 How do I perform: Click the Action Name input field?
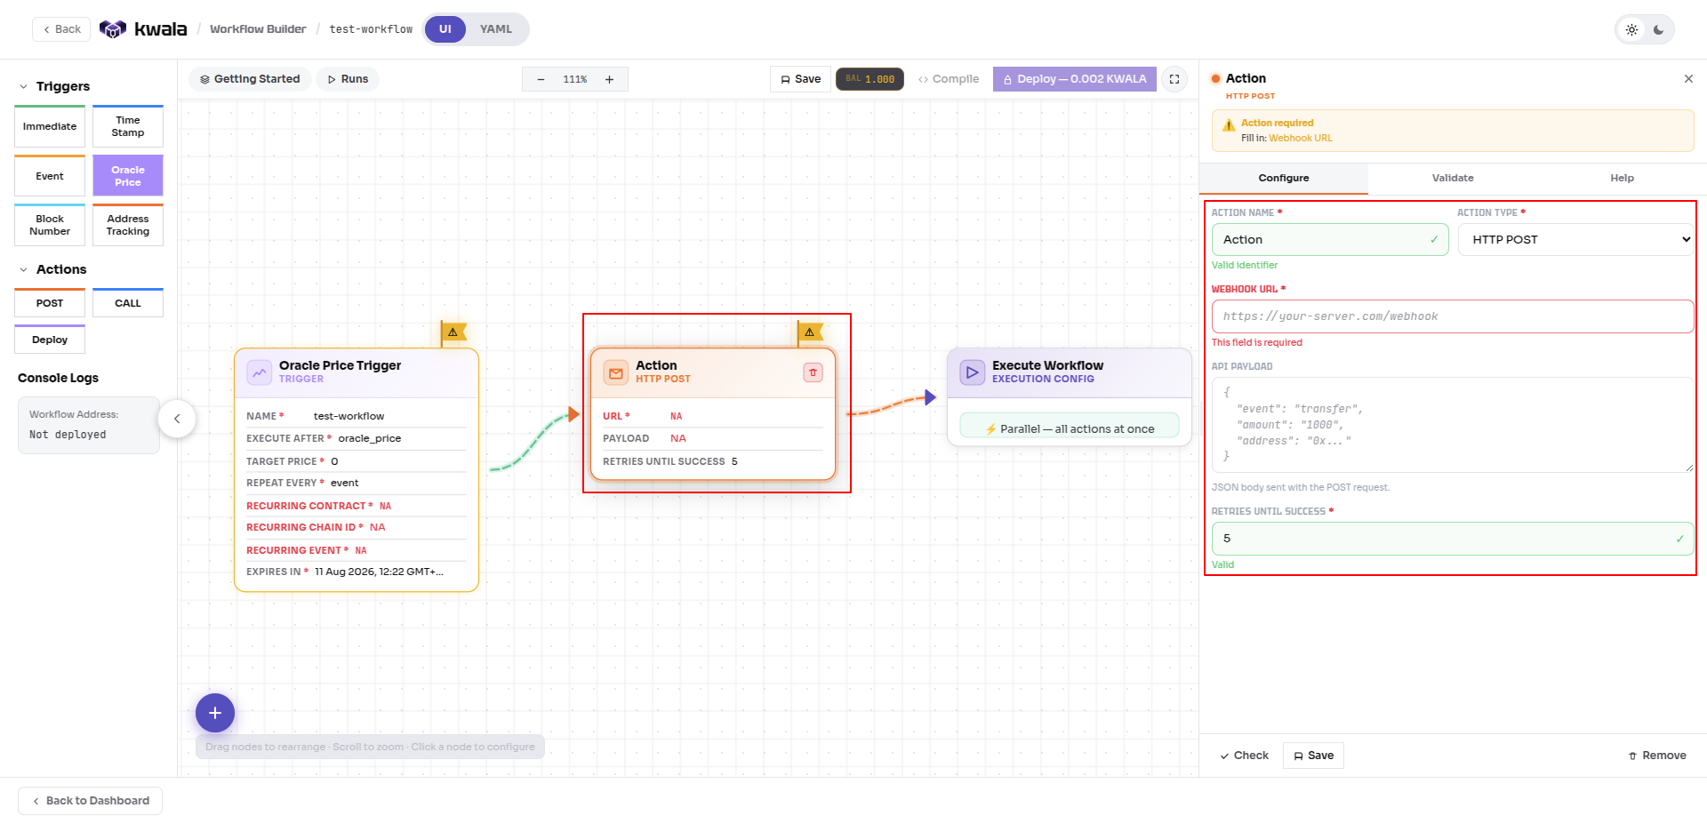coord(1330,240)
